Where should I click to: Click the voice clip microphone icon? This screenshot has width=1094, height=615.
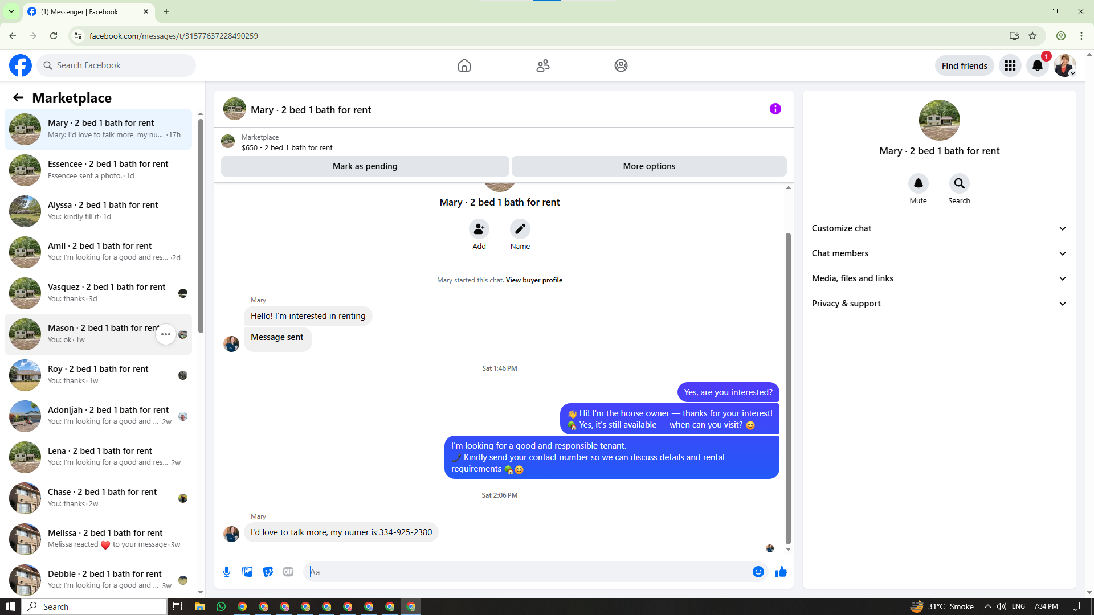pyautogui.click(x=227, y=572)
